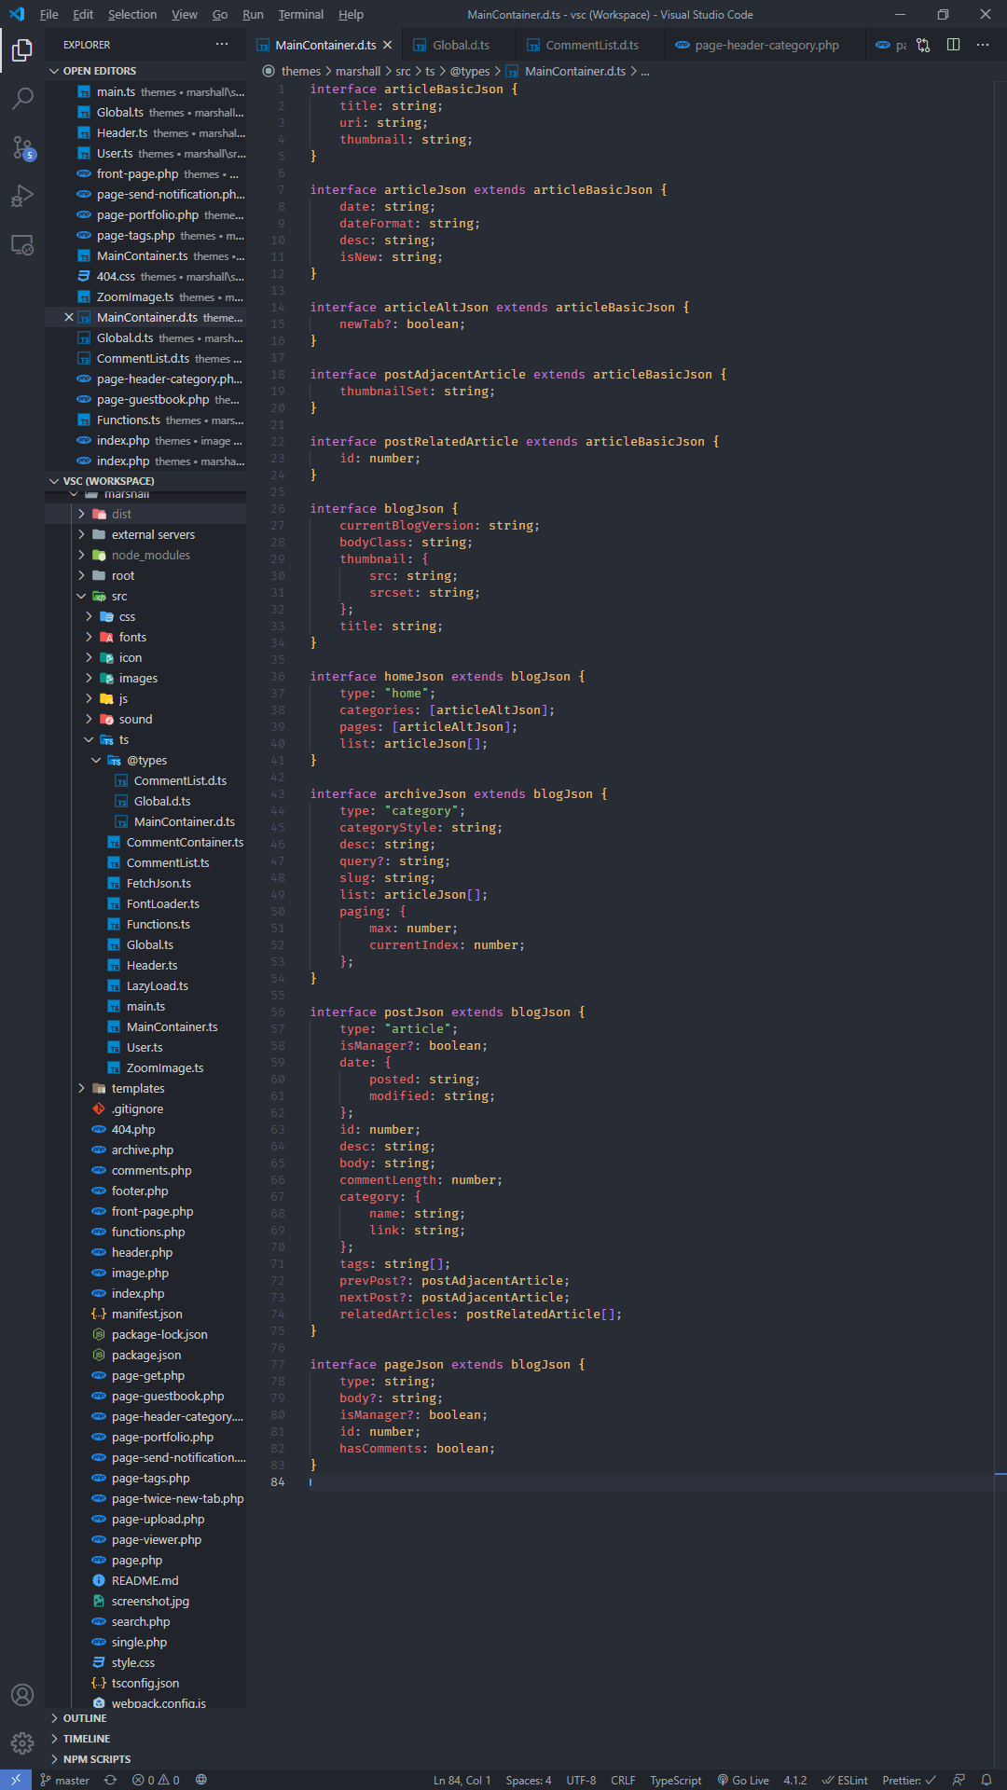Switch to the CommentList.d.ts tab
This screenshot has width=1007, height=1790.
click(x=591, y=45)
